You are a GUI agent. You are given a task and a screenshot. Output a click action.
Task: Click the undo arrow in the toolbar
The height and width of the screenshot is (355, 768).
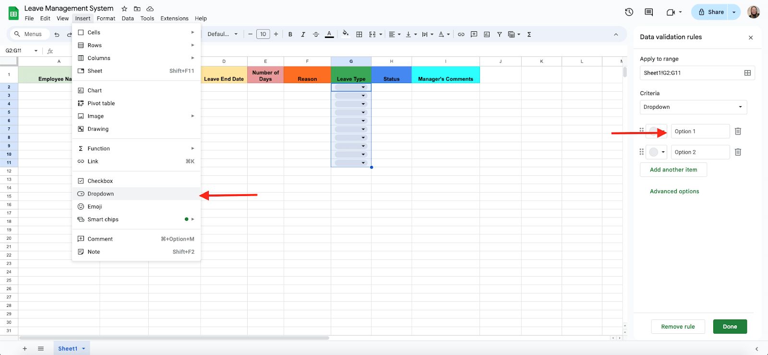pos(57,34)
